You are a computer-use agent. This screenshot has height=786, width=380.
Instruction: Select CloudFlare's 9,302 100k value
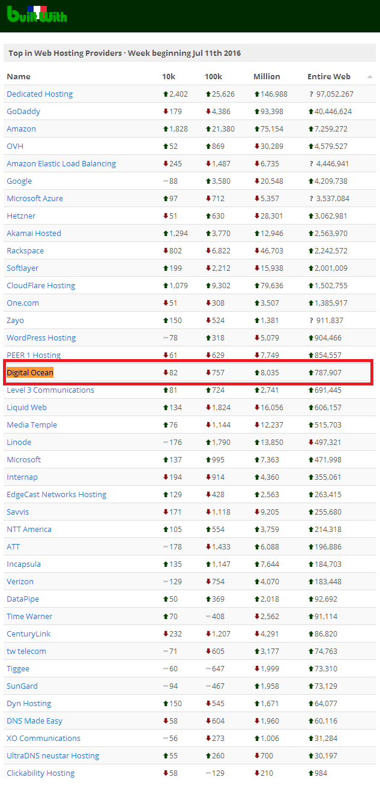[x=220, y=285]
